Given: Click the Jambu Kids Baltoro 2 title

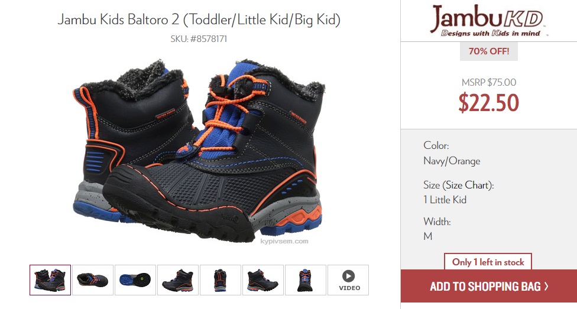Looking at the screenshot, I should coord(199,19).
